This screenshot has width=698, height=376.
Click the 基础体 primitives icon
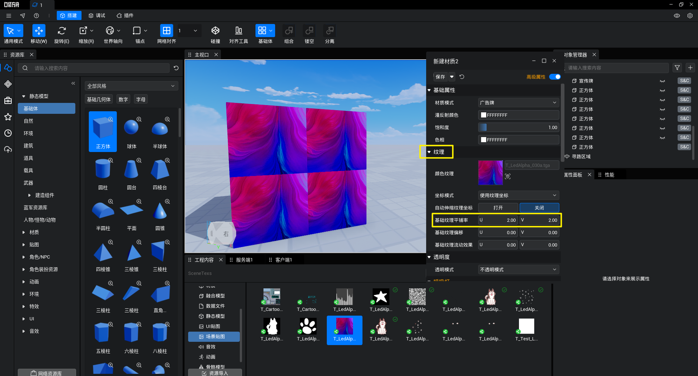262,31
